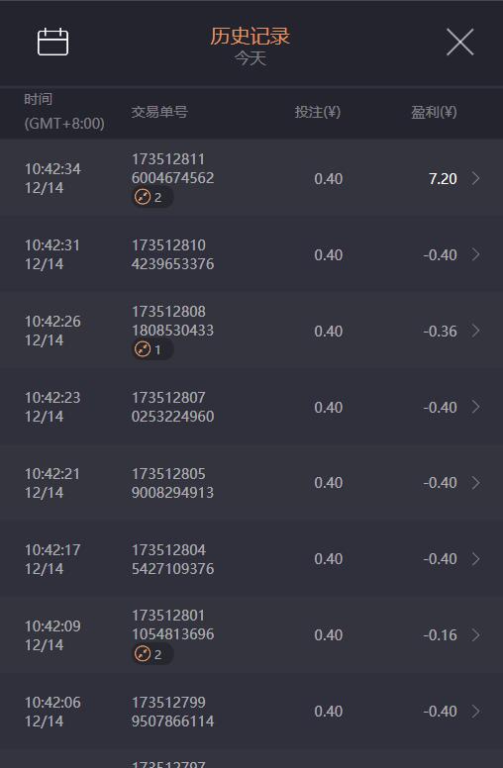Click the 今天 date filter label

click(251, 58)
